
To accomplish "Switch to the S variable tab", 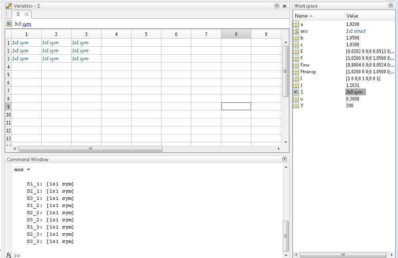I will click(x=18, y=14).
